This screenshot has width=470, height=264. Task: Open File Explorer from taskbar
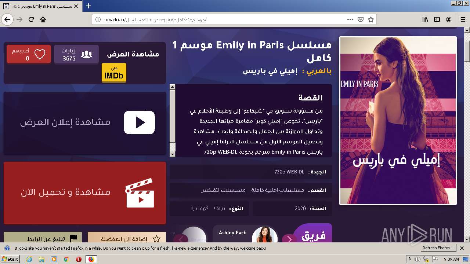pyautogui.click(x=41, y=259)
